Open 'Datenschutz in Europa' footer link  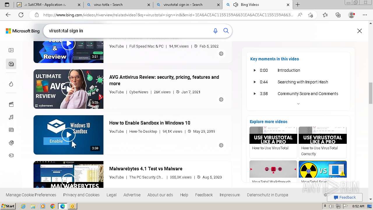[x=268, y=195]
